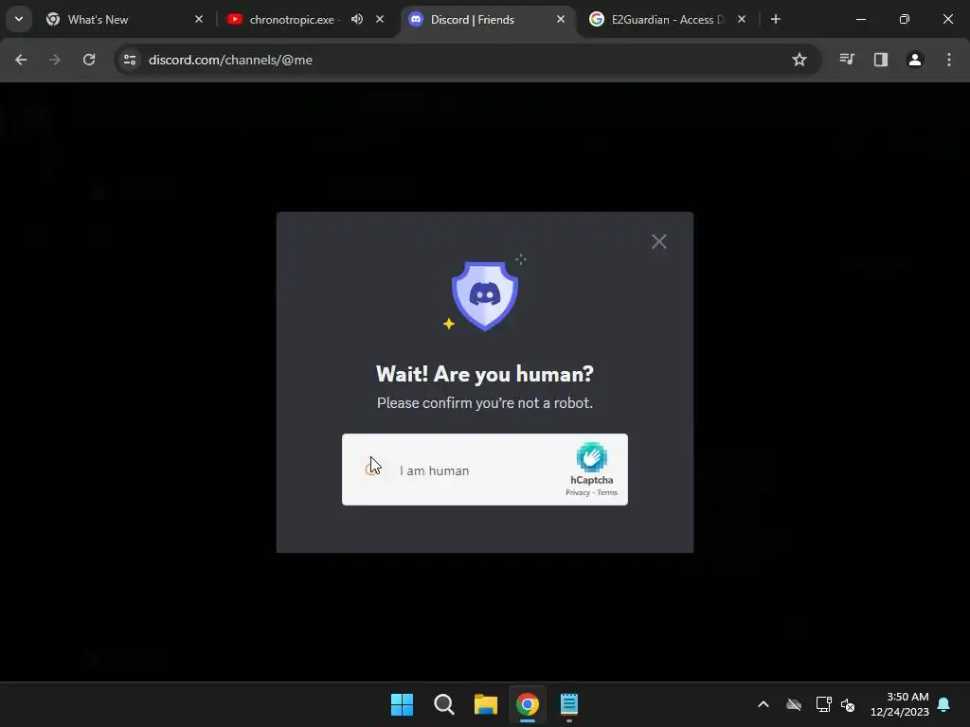The height and width of the screenshot is (727, 970).
Task: Switch to the E2Guardian - Access tab
Action: point(667,20)
